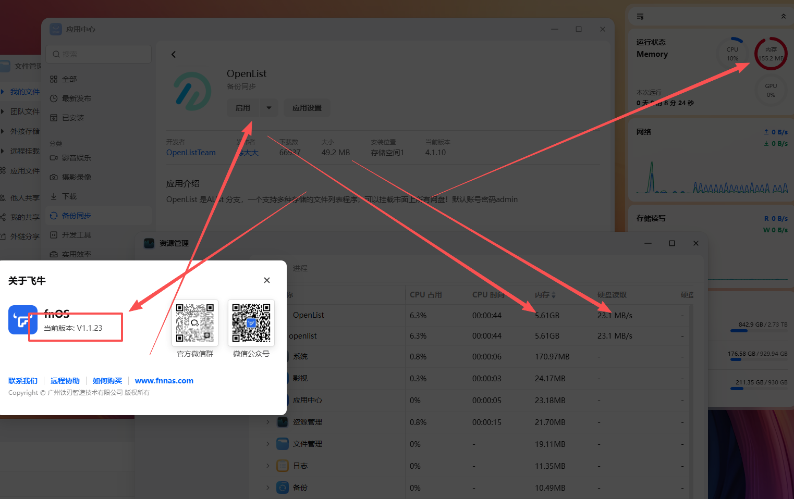
Task: Click the 内存 usage gauge
Action: 771,54
